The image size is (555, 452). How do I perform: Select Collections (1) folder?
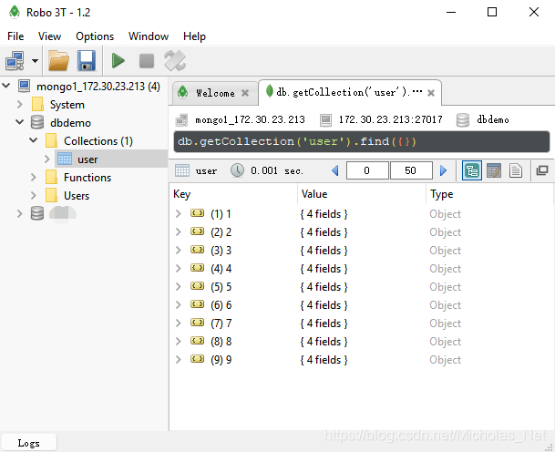pos(98,141)
